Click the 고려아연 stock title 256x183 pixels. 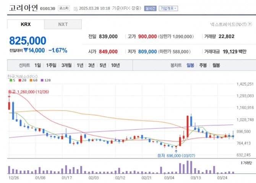(24, 8)
